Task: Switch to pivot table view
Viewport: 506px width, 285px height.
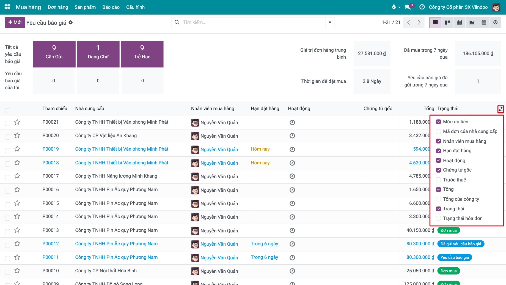Action: pyautogui.click(x=459, y=22)
